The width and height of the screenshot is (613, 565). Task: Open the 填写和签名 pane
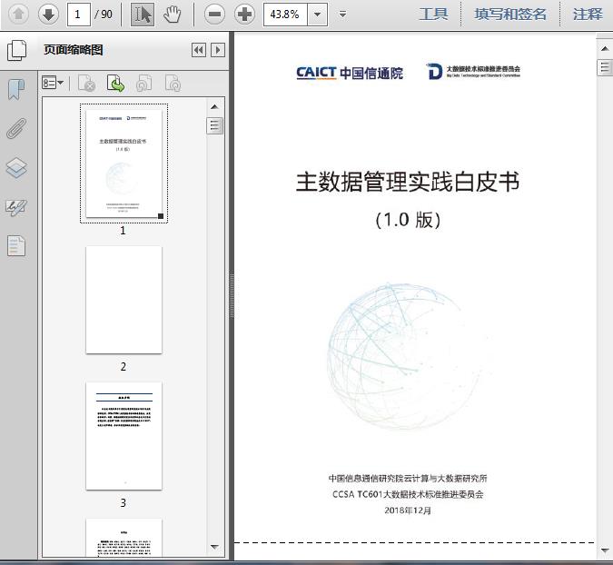point(510,14)
